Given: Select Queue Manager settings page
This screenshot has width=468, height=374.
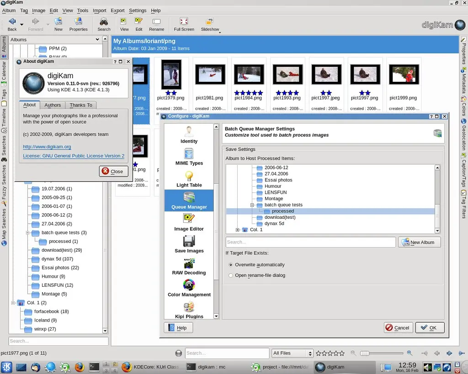Looking at the screenshot, I should (x=189, y=201).
